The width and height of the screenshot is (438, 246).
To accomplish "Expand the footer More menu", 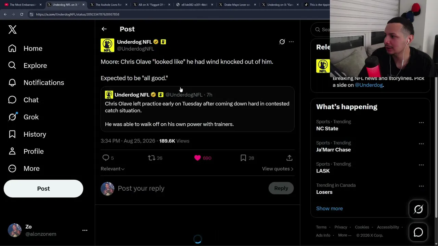I will click(345, 235).
